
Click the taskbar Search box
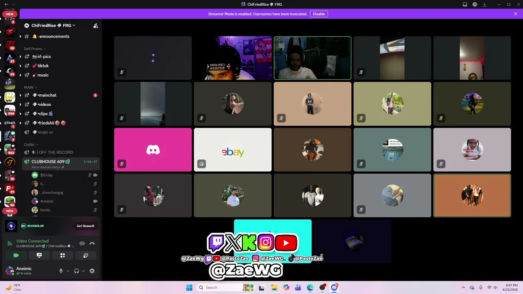pos(225,287)
